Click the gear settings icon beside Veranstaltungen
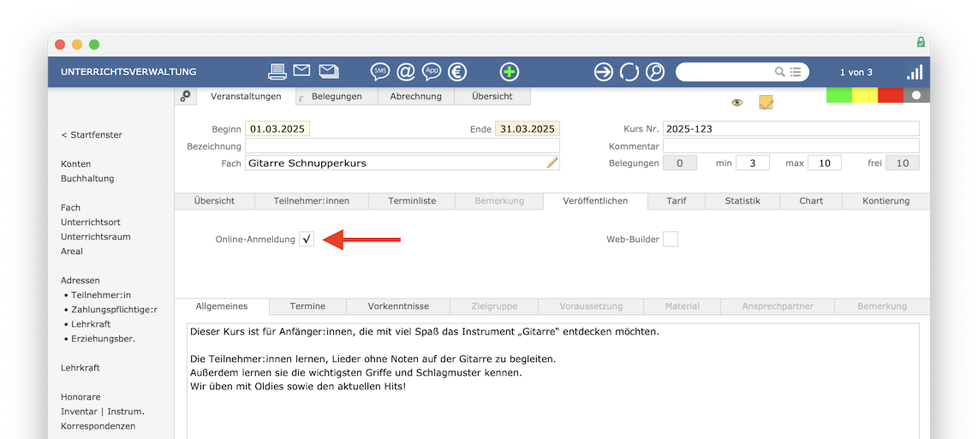Screen dimensions: 978x439 (185, 95)
